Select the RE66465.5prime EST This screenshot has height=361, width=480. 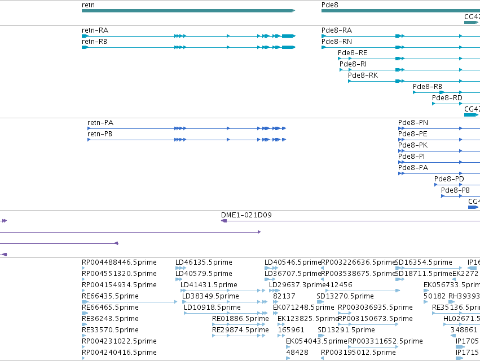click(x=85, y=313)
